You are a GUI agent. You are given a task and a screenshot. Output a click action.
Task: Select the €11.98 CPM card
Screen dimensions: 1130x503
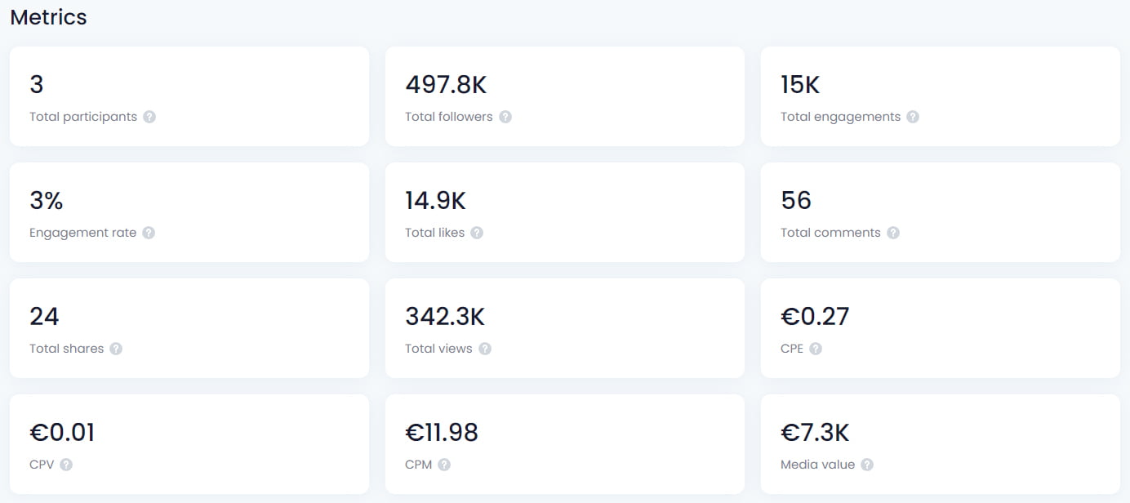pos(565,444)
